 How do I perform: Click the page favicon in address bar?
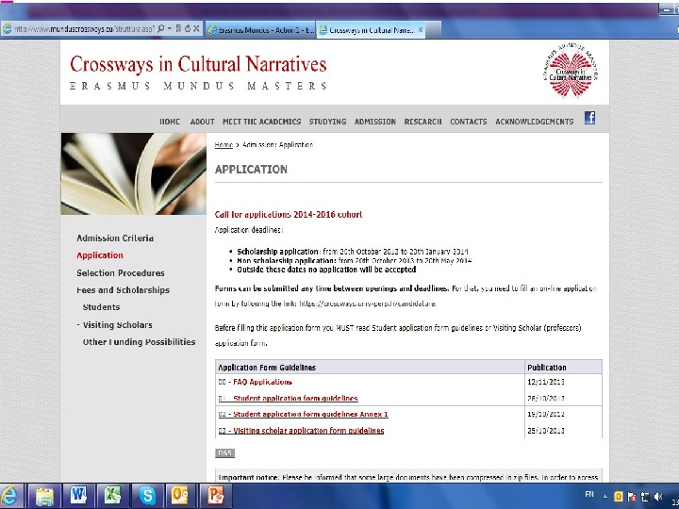pos(7,29)
